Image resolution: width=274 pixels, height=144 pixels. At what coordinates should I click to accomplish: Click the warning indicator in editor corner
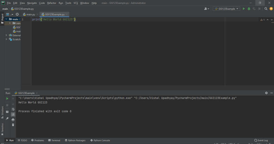(262, 20)
